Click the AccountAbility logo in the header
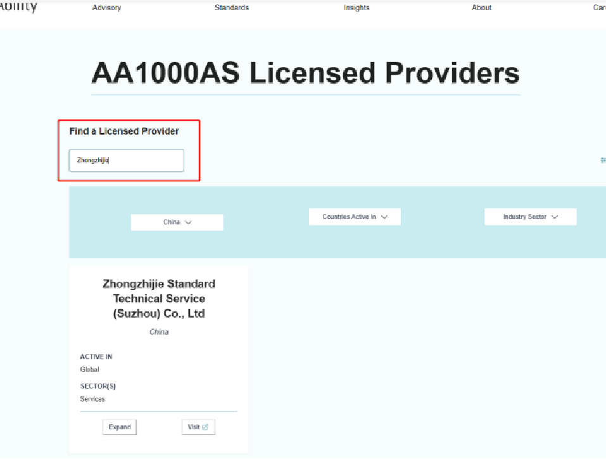The width and height of the screenshot is (606, 459). [18, 8]
